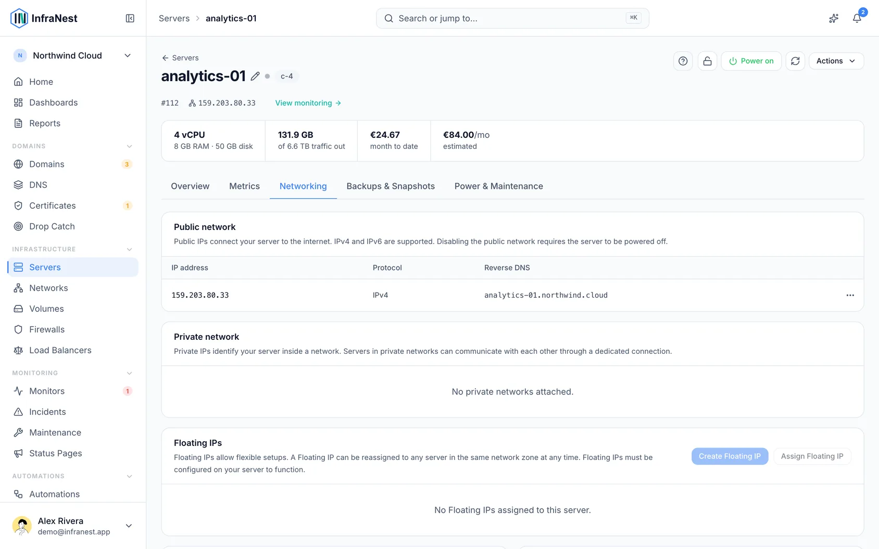Image resolution: width=879 pixels, height=549 pixels.
Task: Open the Backups & Snapshots tab
Action: pyautogui.click(x=391, y=186)
